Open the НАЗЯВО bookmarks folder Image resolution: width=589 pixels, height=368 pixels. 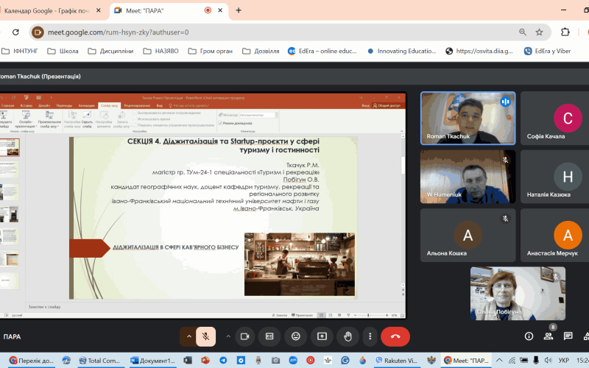[x=161, y=51]
